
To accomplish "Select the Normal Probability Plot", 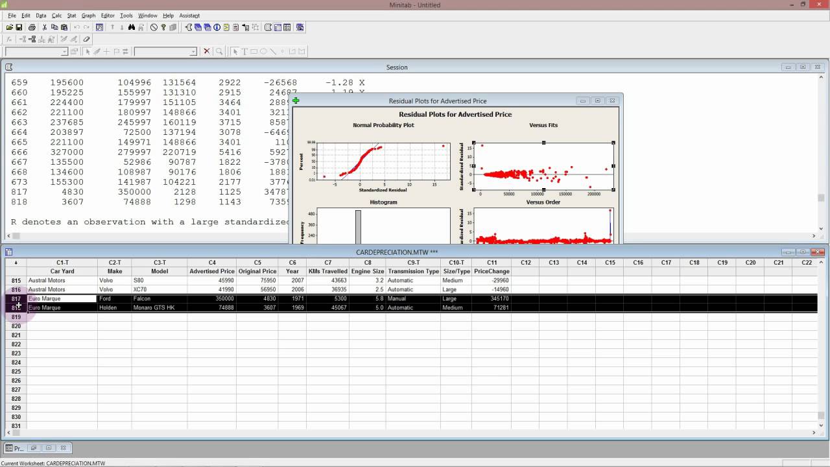I will (383, 162).
